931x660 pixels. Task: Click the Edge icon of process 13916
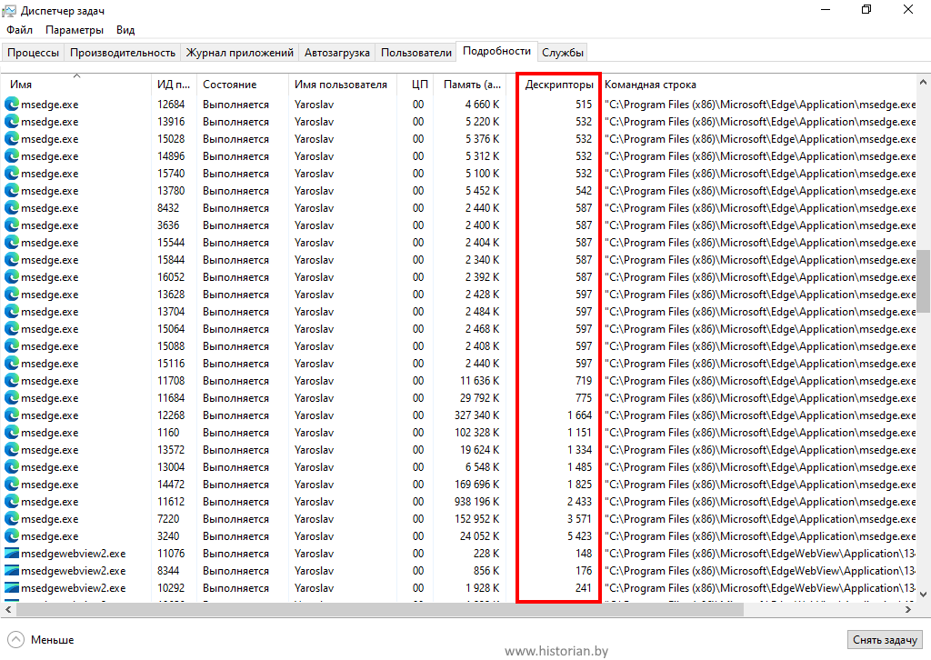pyautogui.click(x=12, y=121)
